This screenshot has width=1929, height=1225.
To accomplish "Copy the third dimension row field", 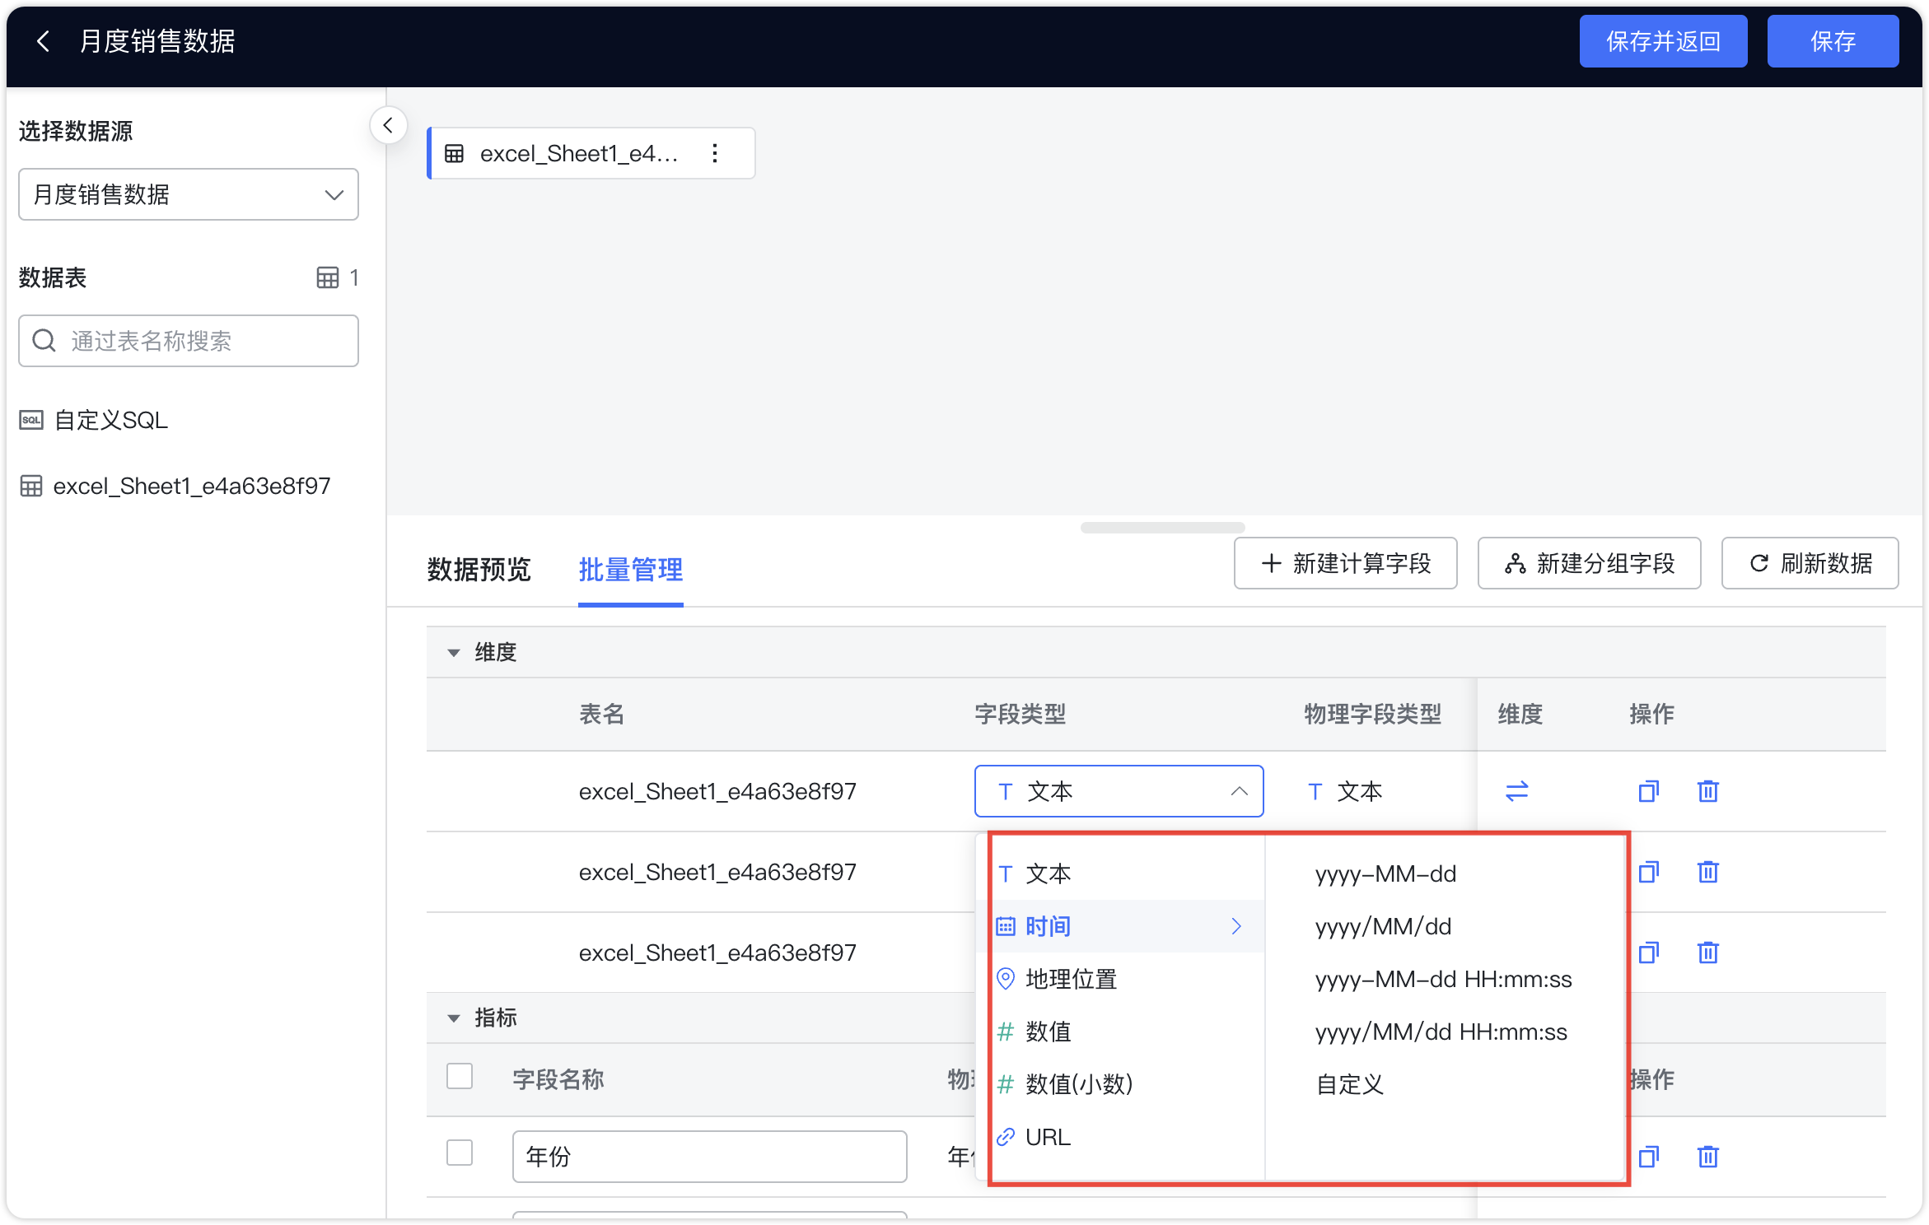I will point(1648,953).
